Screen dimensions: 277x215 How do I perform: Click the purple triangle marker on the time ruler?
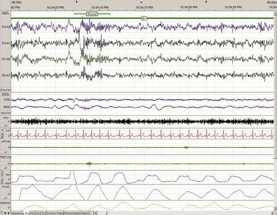(x=141, y=2)
